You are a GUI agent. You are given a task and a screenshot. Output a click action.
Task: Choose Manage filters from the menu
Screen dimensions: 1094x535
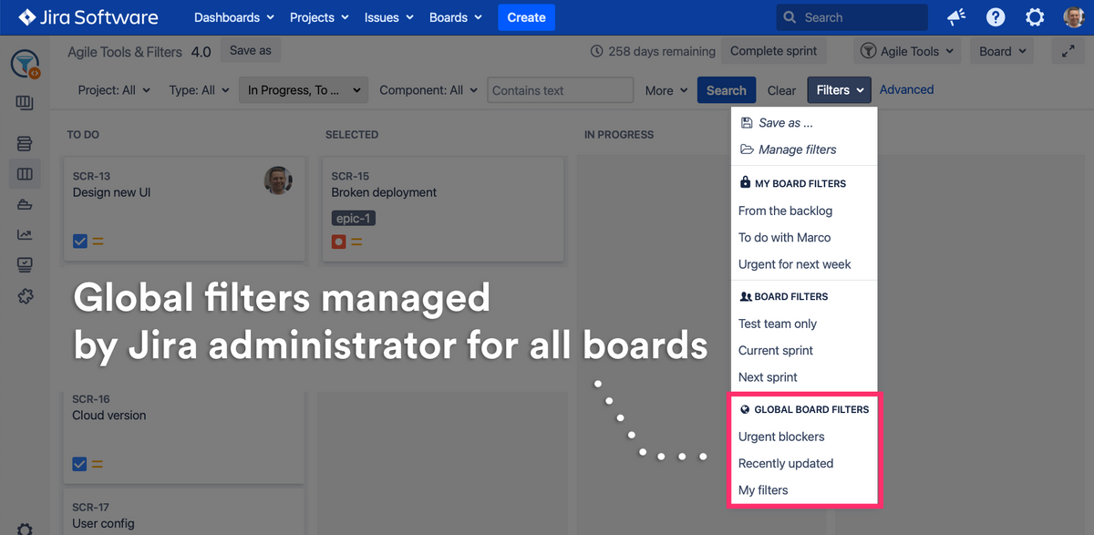click(x=797, y=149)
